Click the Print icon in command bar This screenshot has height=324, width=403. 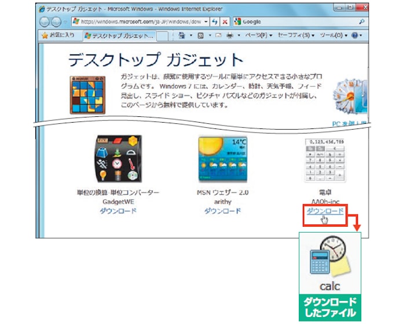[230, 35]
